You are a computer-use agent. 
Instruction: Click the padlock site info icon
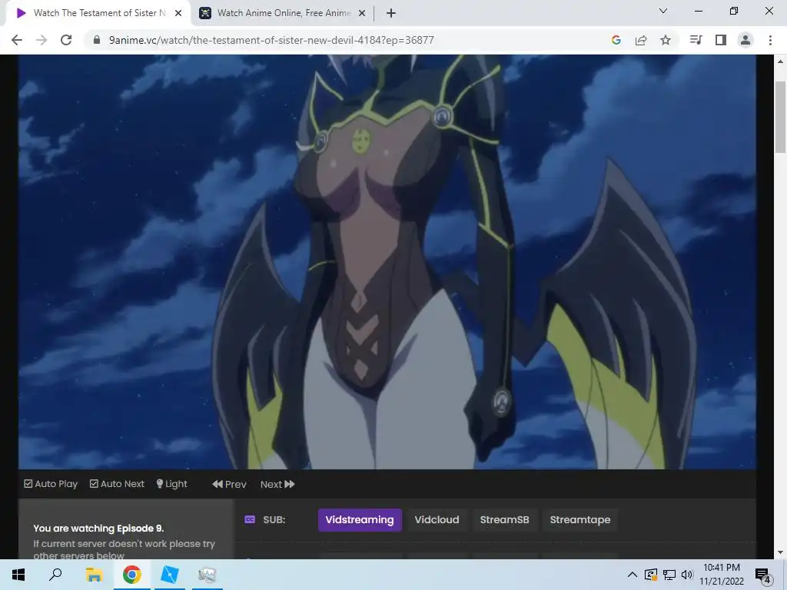point(97,40)
